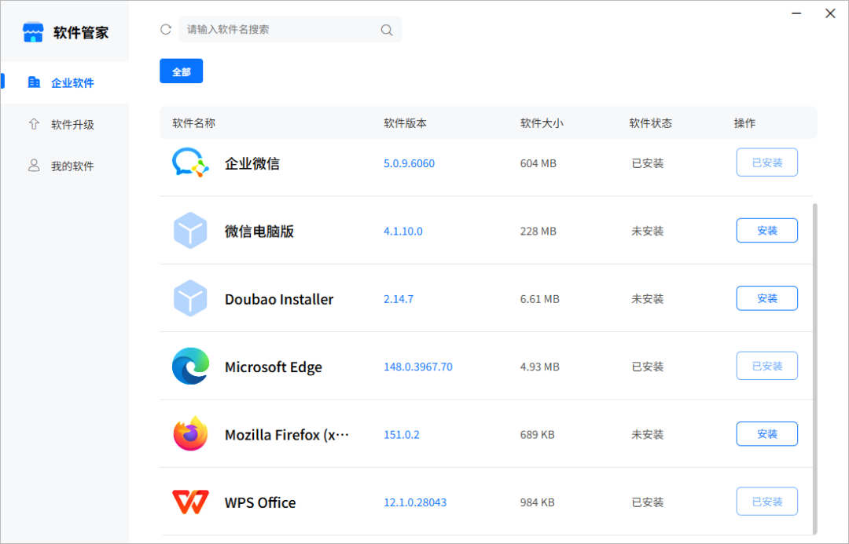Screen dimensions: 849x544
Task: Click 已安装 status text of Microsoft Edge
Action: 647,367
